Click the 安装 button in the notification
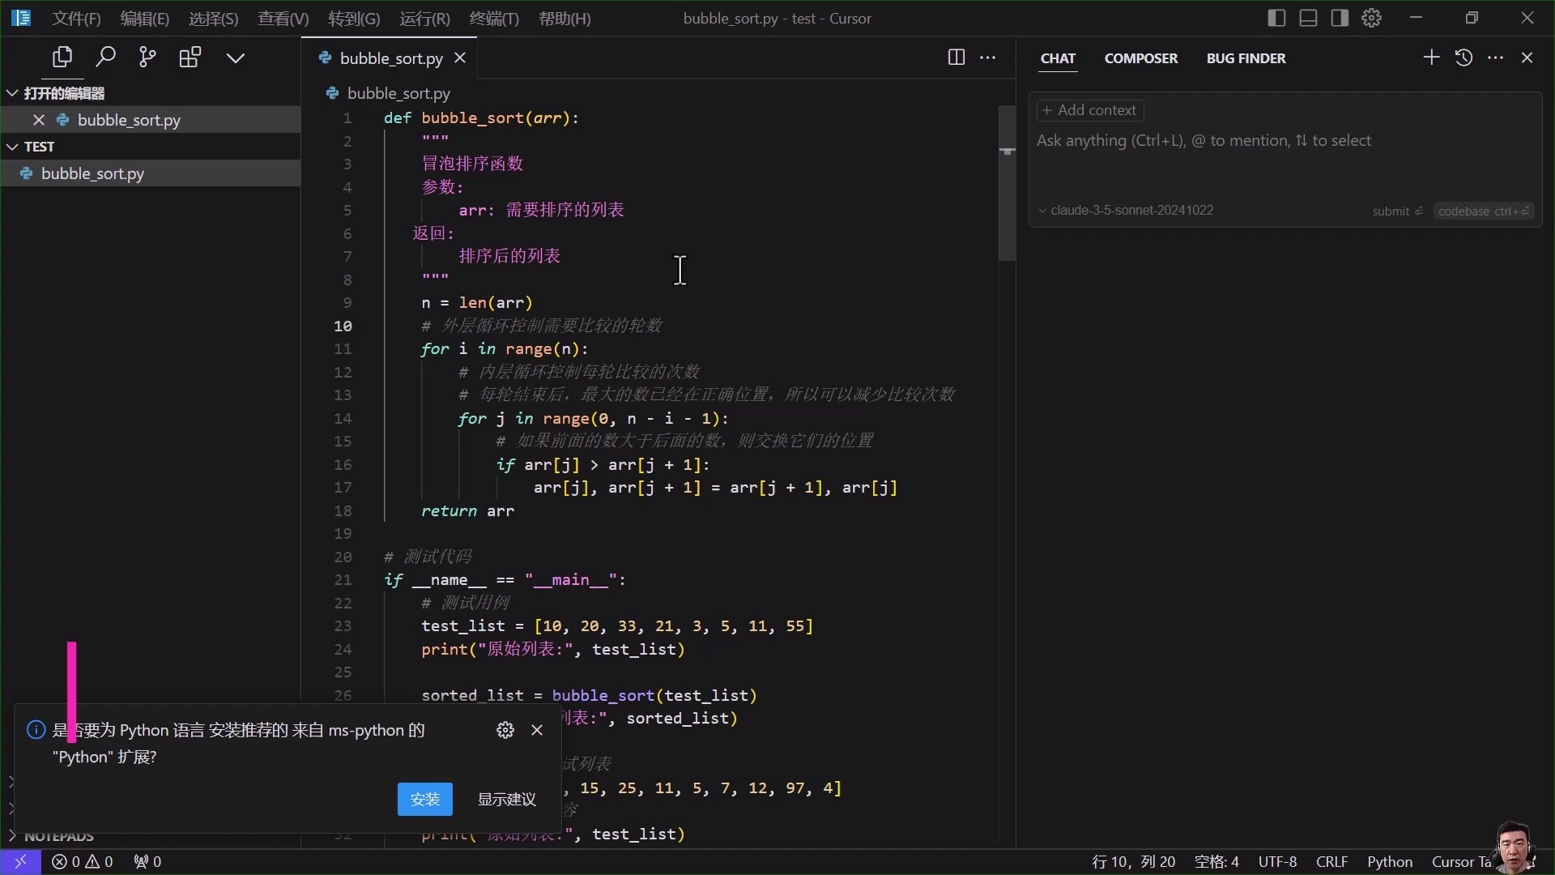 pyautogui.click(x=424, y=799)
